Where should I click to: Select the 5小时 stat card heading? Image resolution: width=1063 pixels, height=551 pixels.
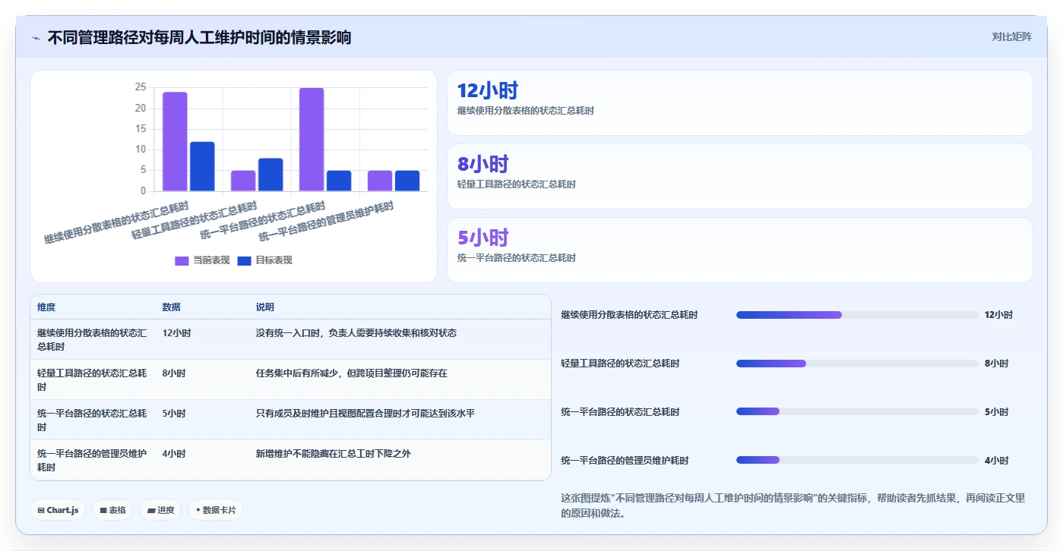point(482,238)
